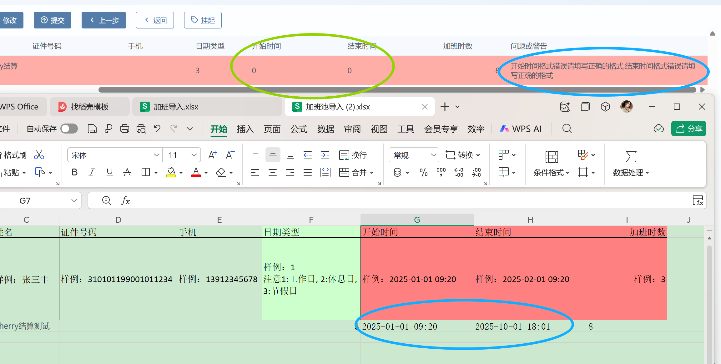Toggle the 换行 wrap text button
This screenshot has height=364, width=721.
coord(353,155)
